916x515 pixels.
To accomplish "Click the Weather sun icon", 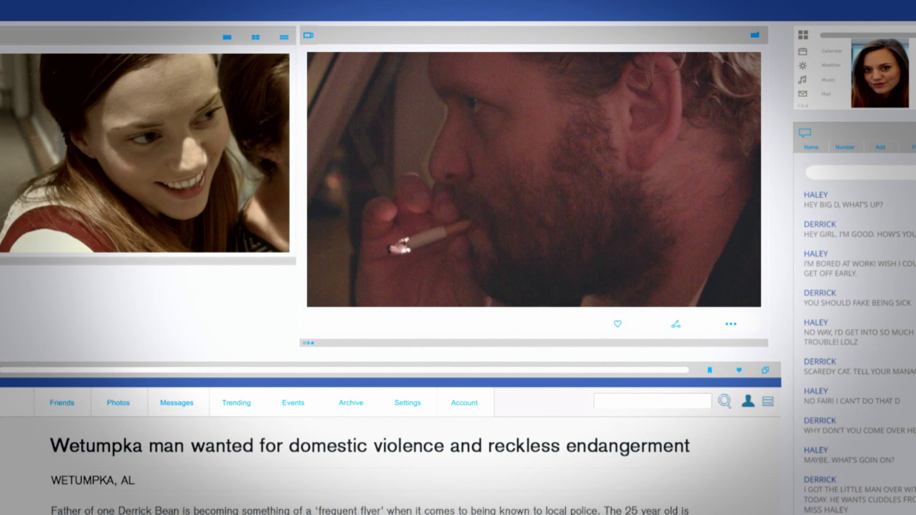I will click(x=802, y=65).
